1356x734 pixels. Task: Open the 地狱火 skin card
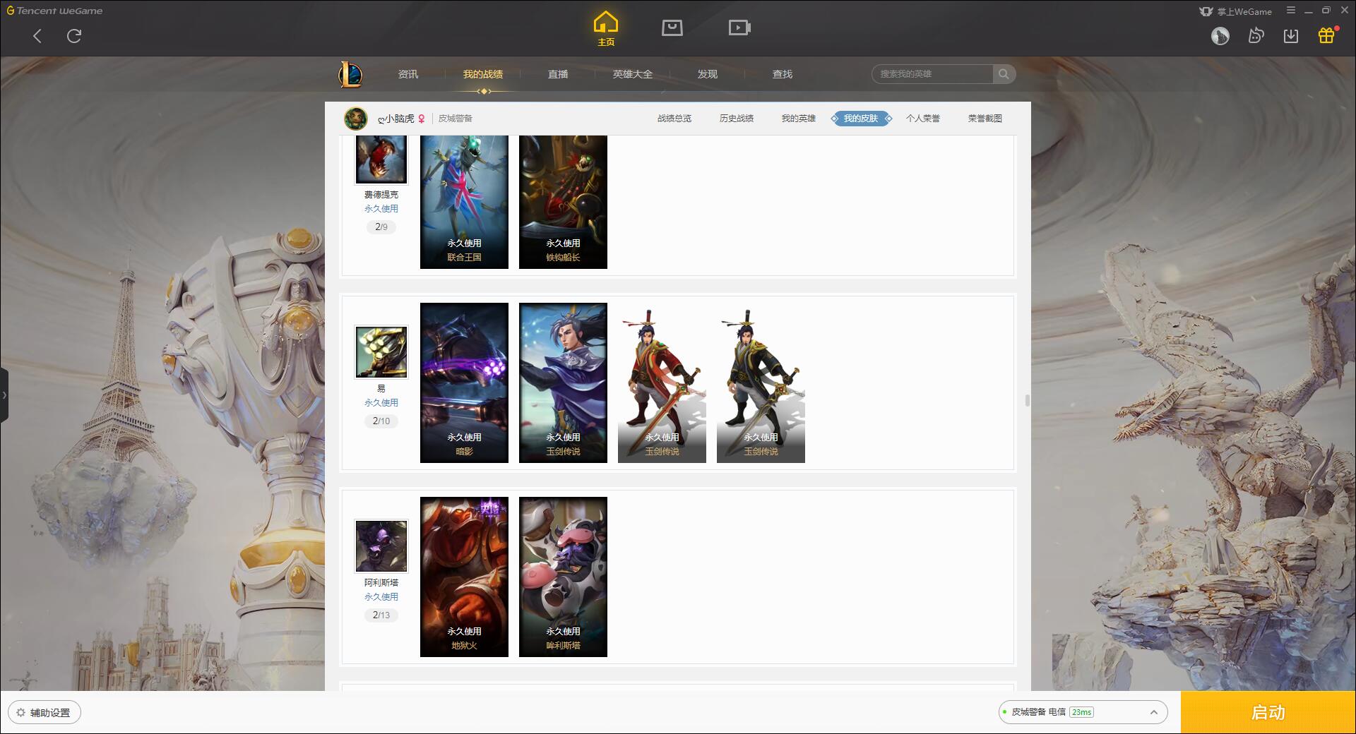(464, 577)
